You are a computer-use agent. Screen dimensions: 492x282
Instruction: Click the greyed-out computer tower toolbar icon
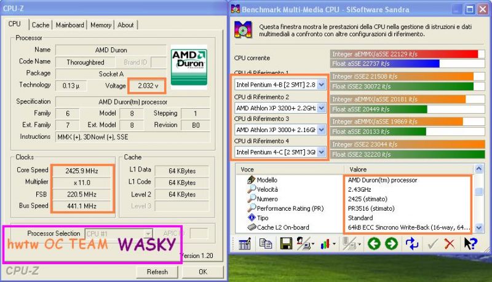click(x=349, y=243)
